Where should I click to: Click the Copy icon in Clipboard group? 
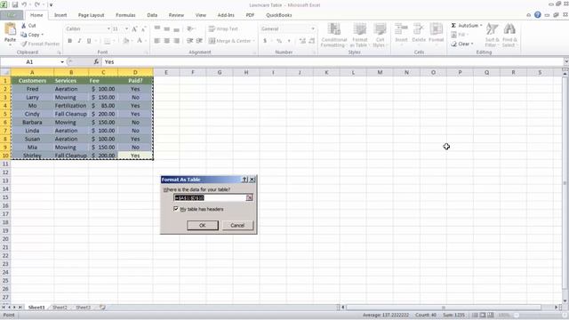(x=24, y=35)
